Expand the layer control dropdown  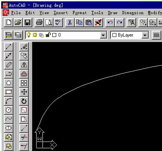103,35
